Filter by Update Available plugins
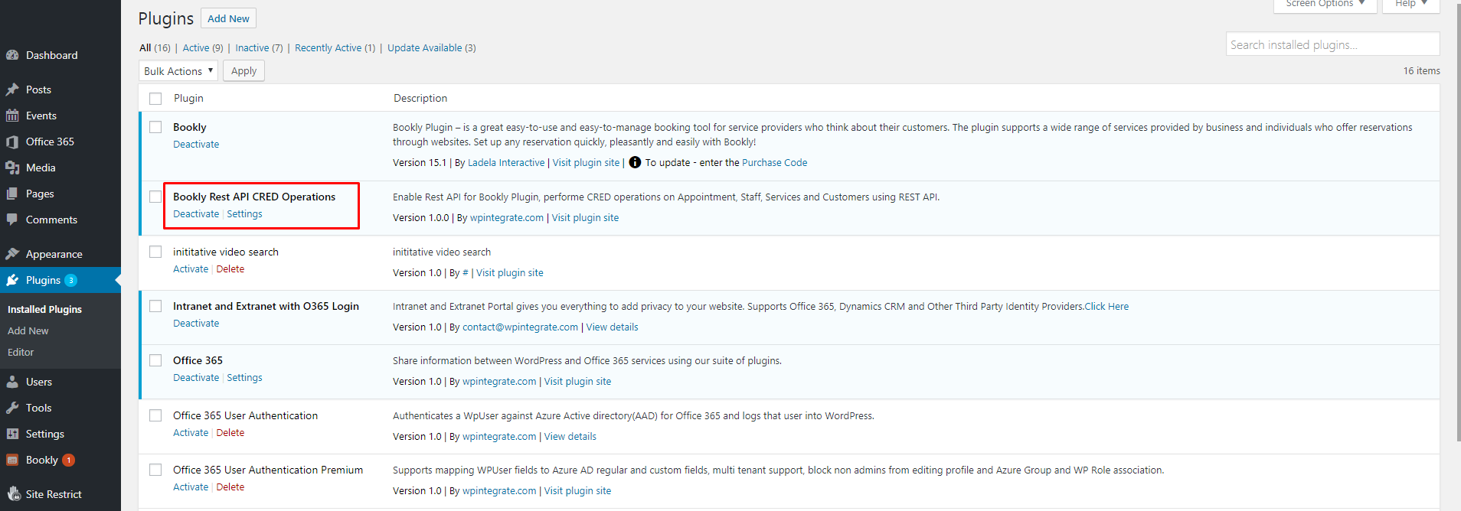Image resolution: width=1461 pixels, height=511 pixels. (x=431, y=47)
